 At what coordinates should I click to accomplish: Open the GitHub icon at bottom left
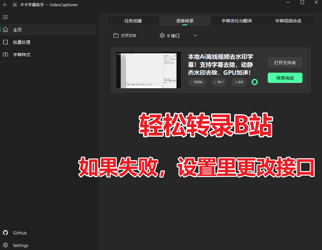(5, 233)
